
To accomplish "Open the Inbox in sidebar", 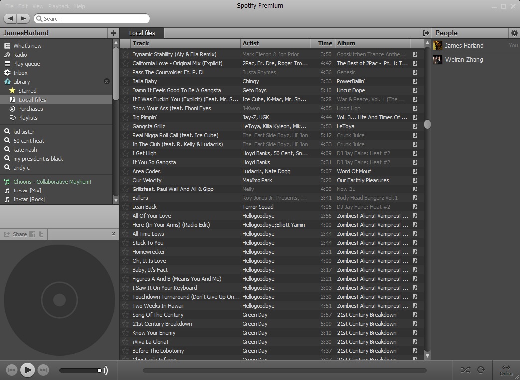I will click(x=20, y=73).
